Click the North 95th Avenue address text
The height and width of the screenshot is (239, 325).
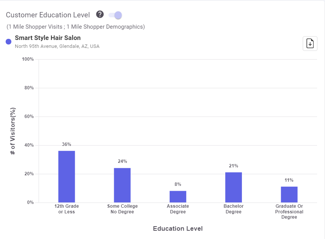coord(57,46)
